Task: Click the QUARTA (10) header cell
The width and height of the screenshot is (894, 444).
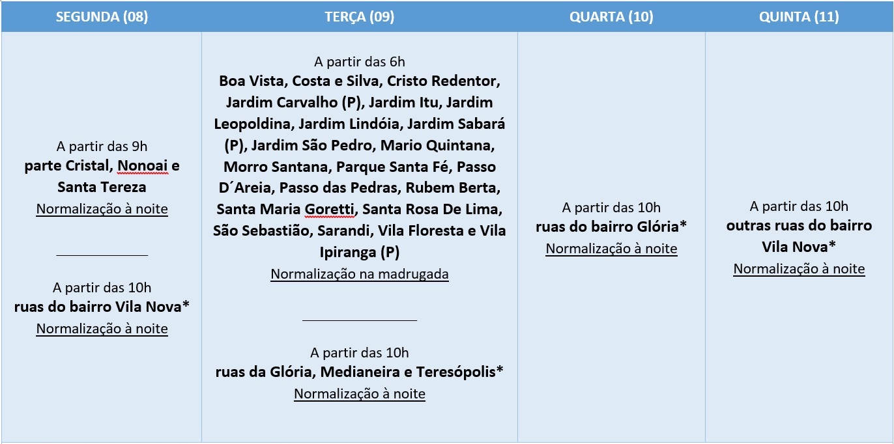Action: [611, 17]
